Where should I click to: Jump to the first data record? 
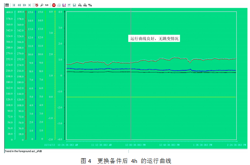(14, 5)
